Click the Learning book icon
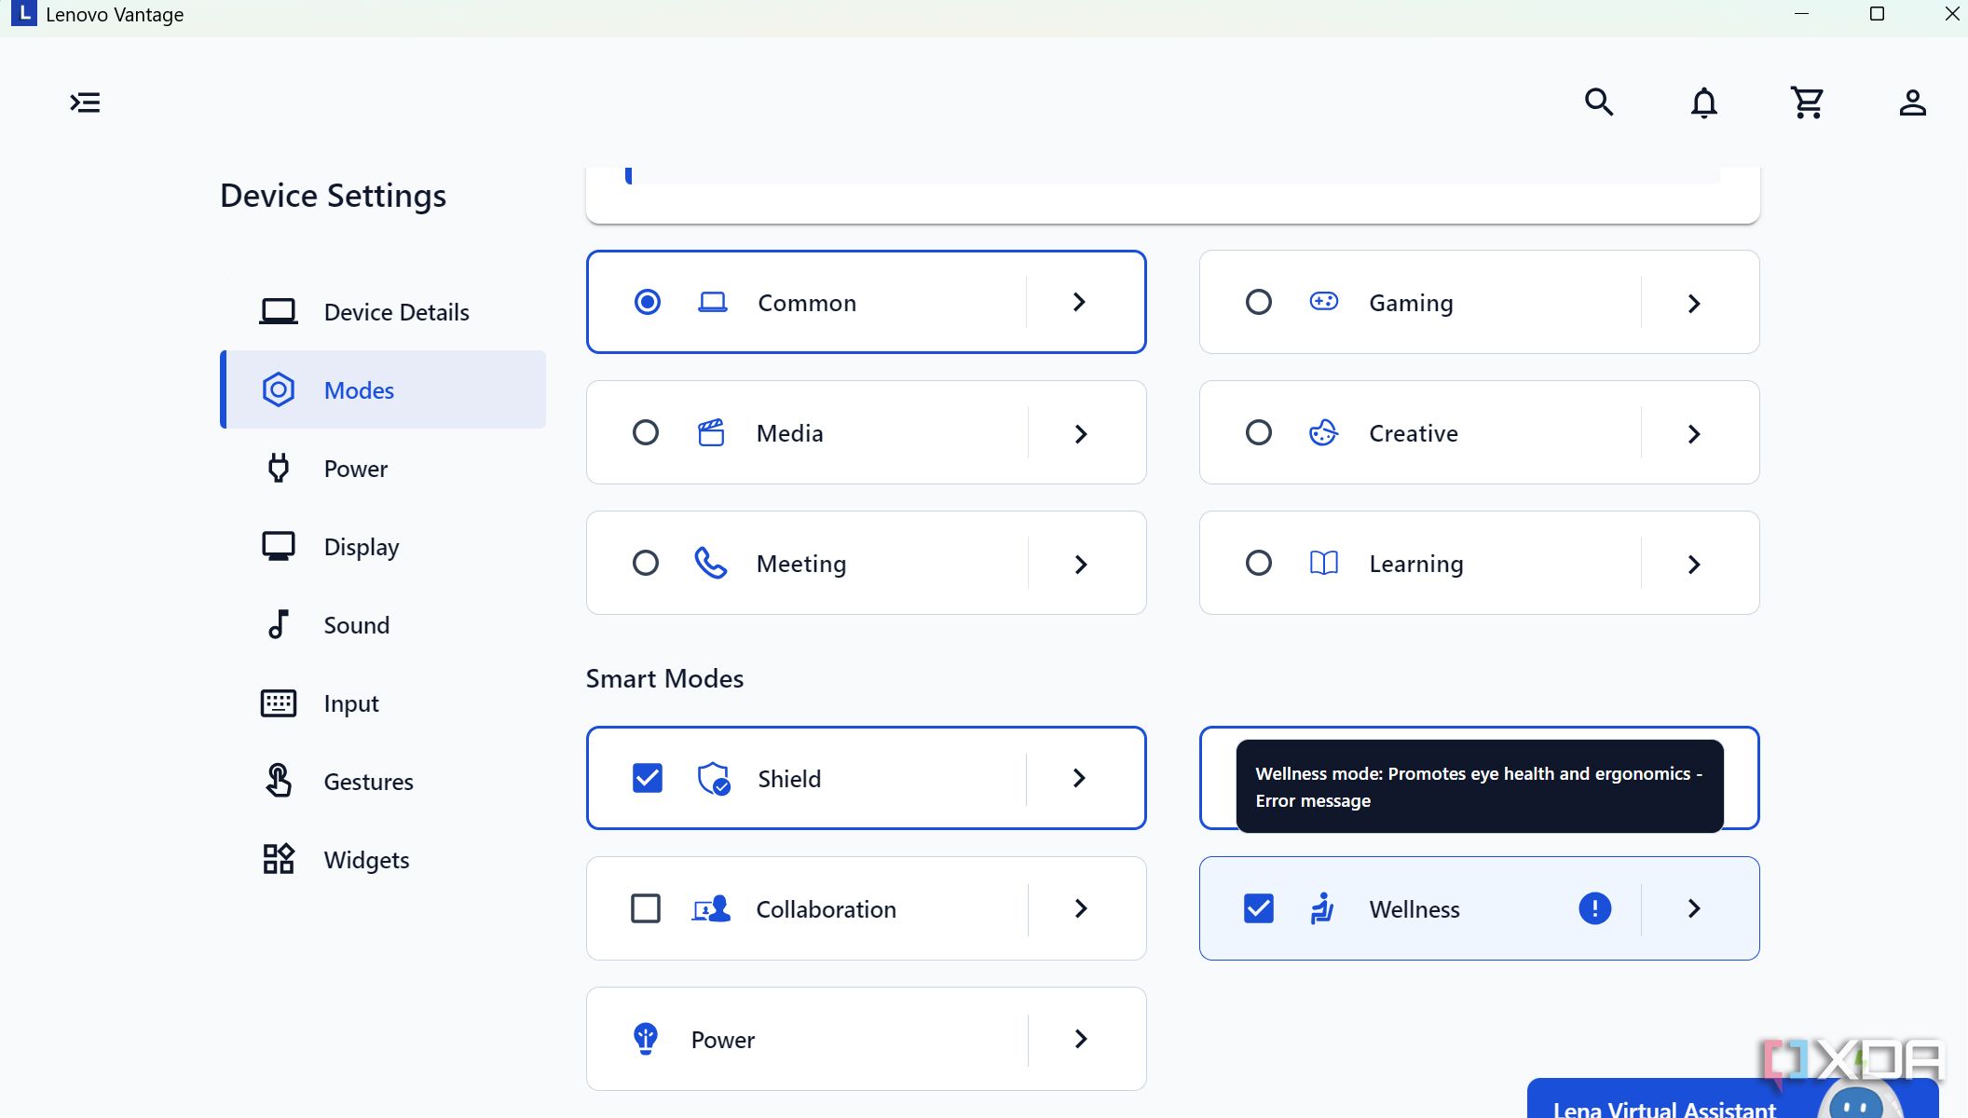 [x=1323, y=563]
